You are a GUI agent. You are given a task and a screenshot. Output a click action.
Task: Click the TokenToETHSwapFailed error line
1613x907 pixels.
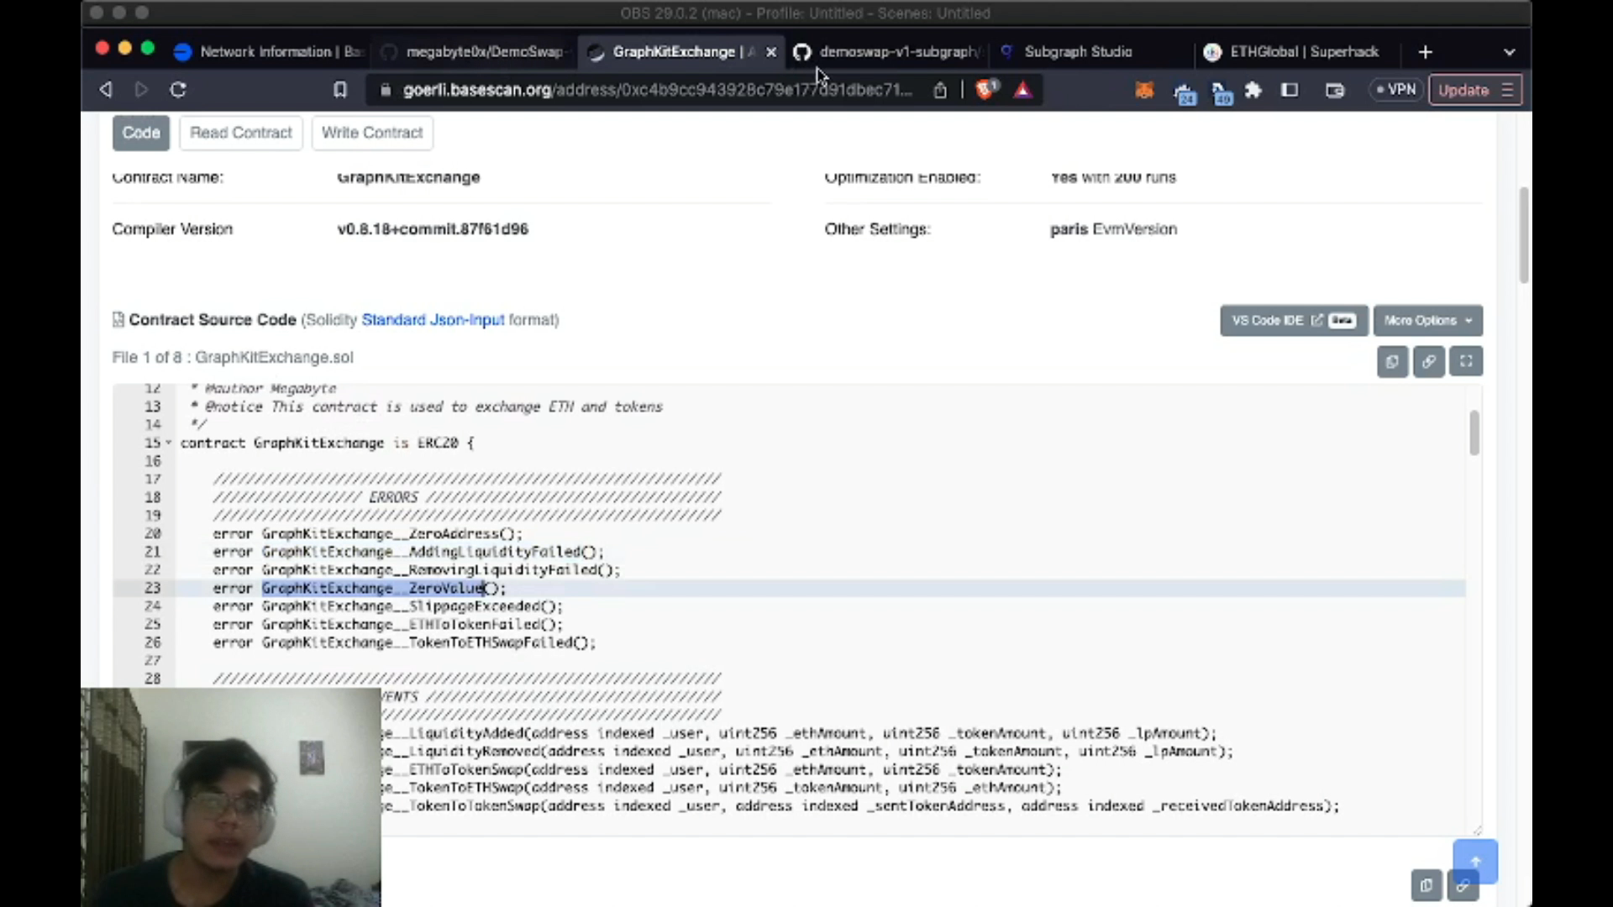click(x=404, y=643)
